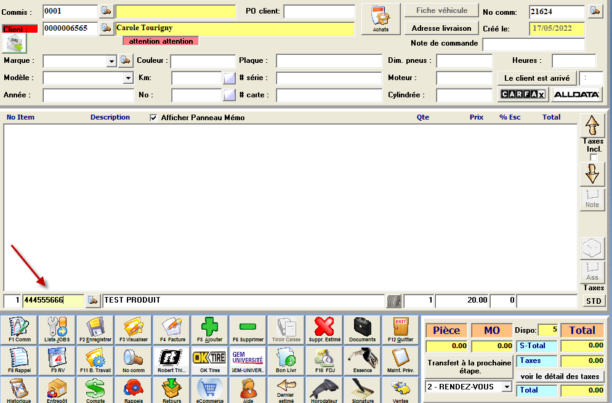
Task: Open the OK Tires supplier icon
Action: click(x=209, y=360)
